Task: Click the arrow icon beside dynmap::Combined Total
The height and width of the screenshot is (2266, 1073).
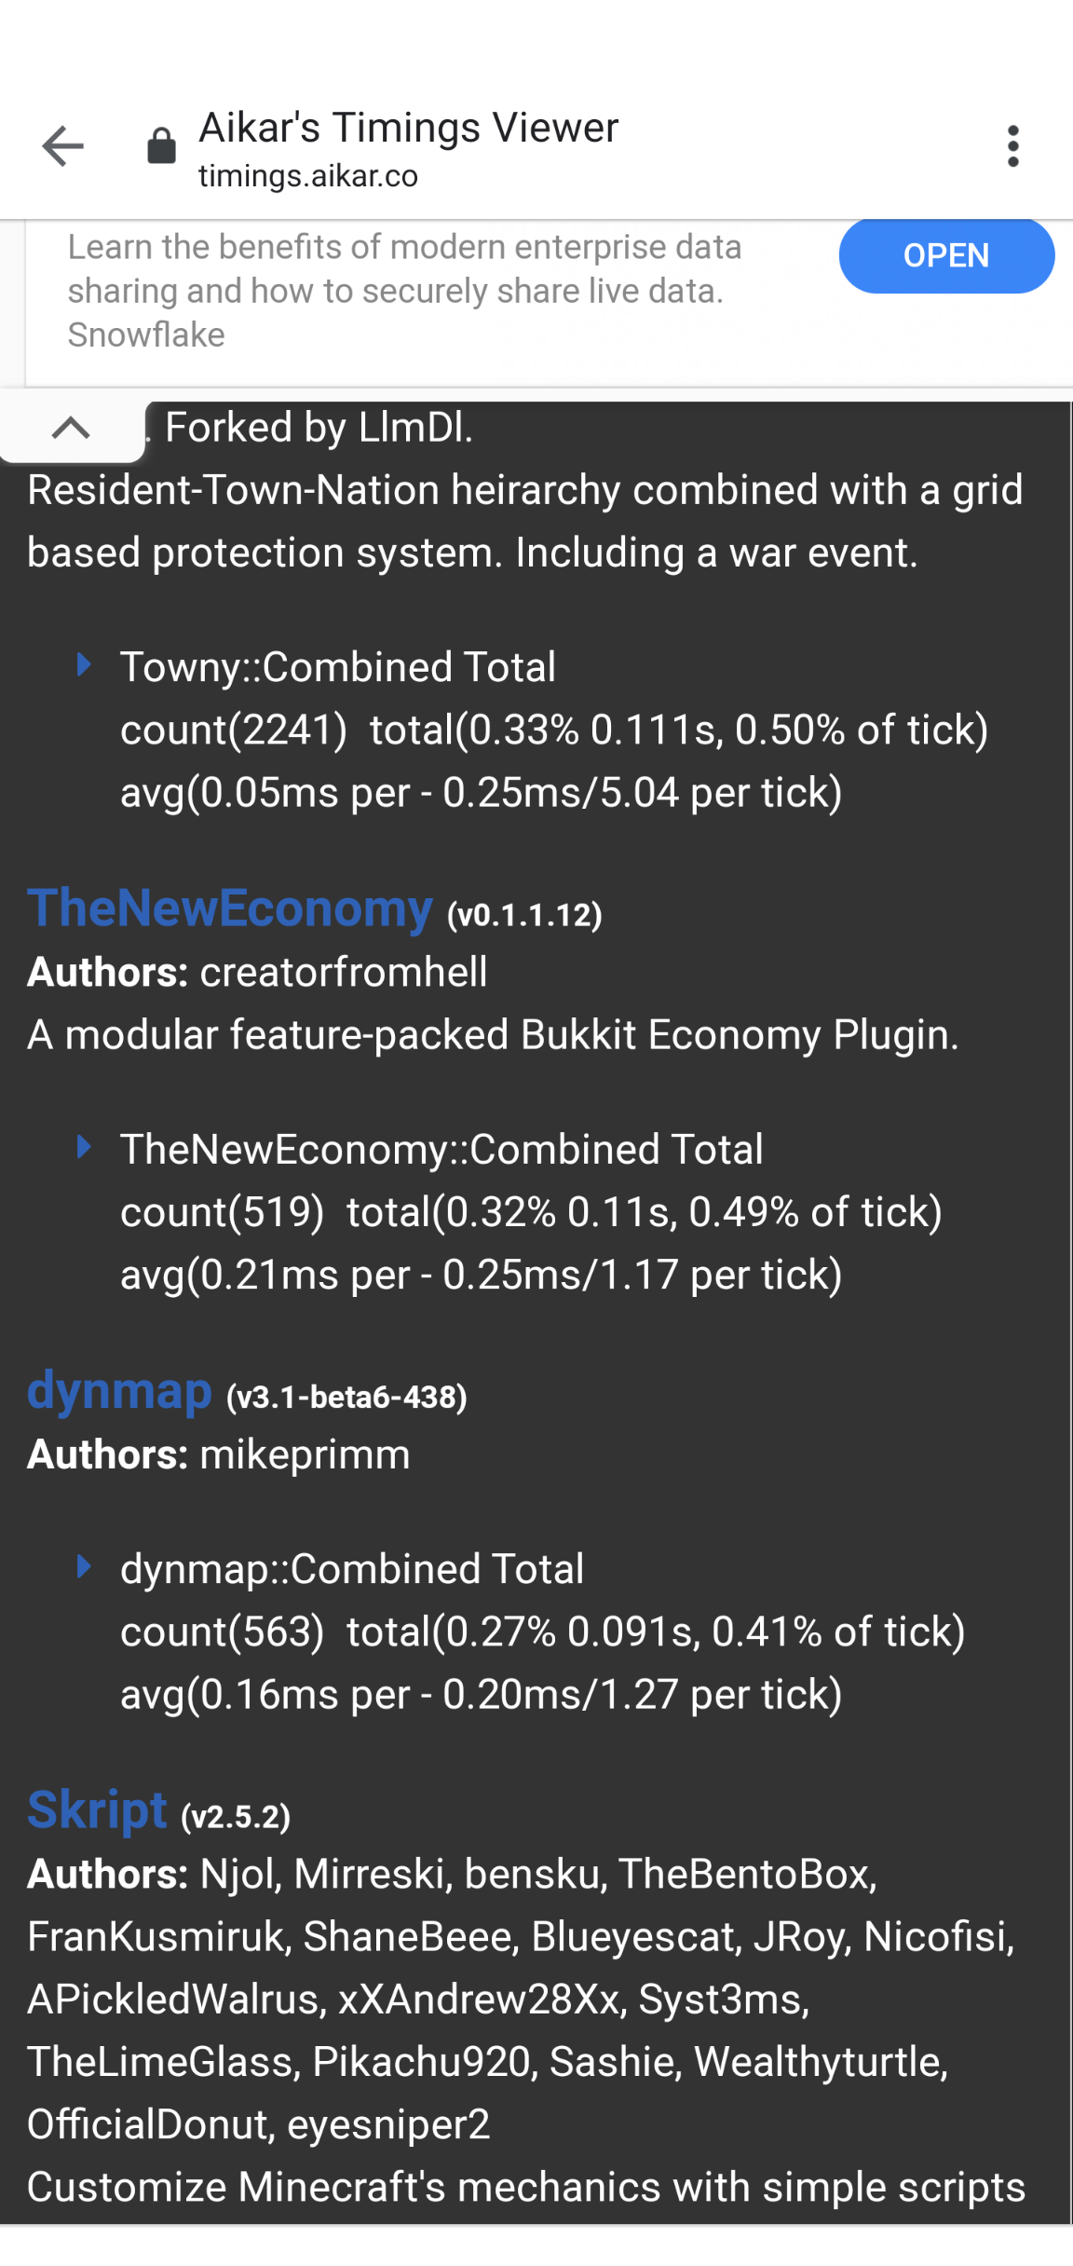Action: tap(85, 1567)
